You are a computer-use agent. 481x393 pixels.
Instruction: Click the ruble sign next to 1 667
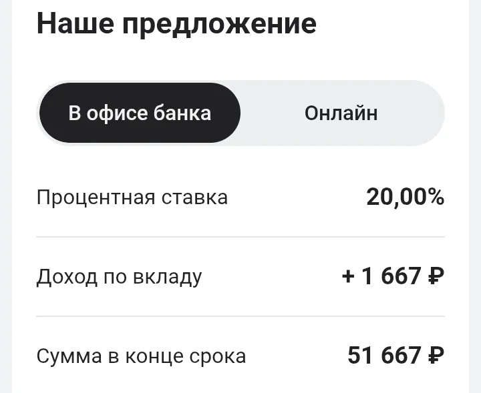click(x=436, y=276)
